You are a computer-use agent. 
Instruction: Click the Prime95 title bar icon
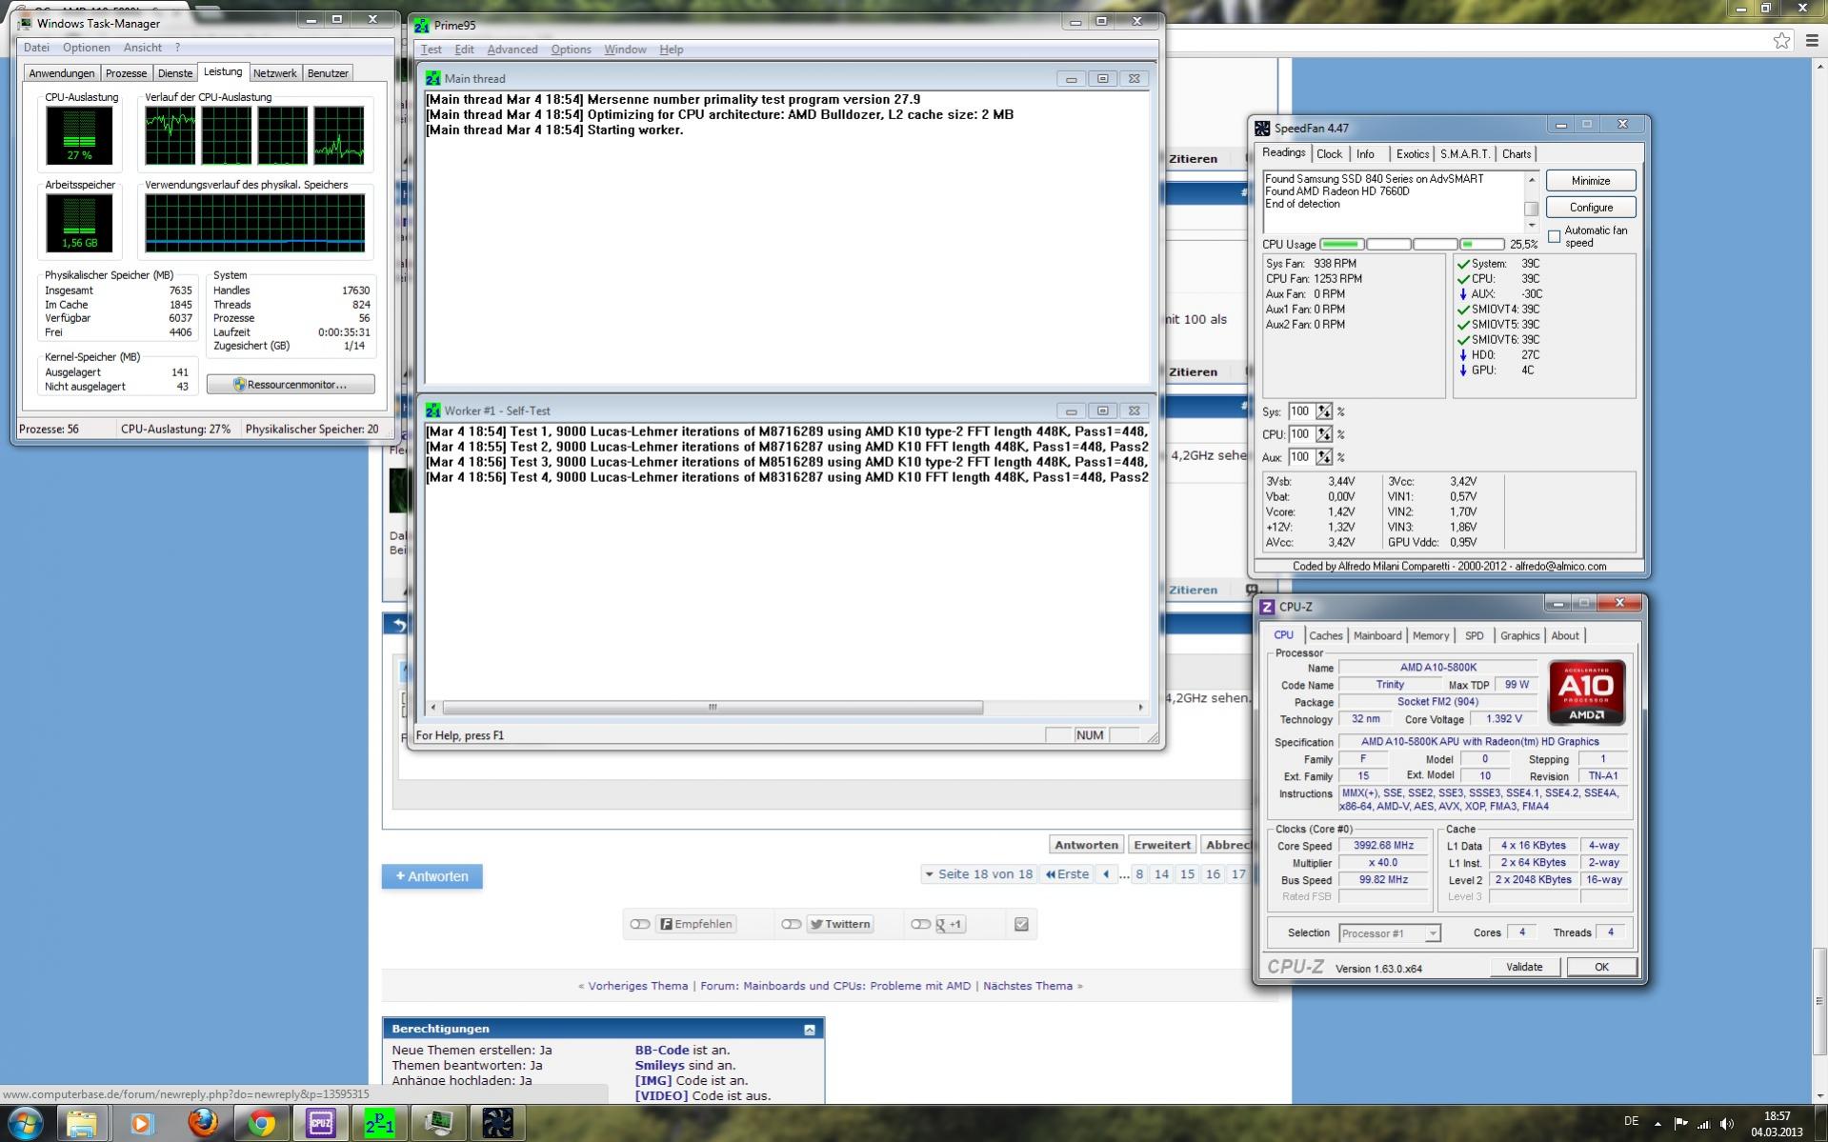pos(422,25)
